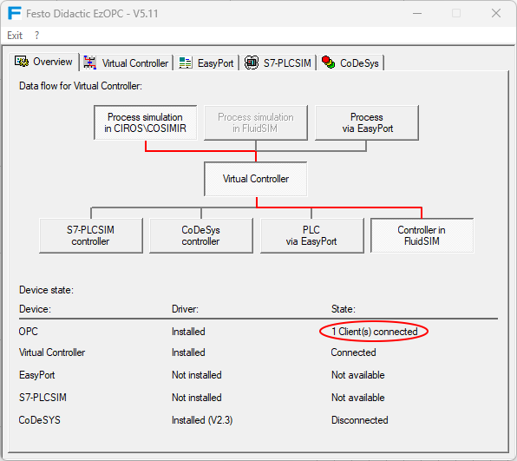Click the CoDeSys colored shapes icon
The height and width of the screenshot is (461, 517).
click(328, 63)
